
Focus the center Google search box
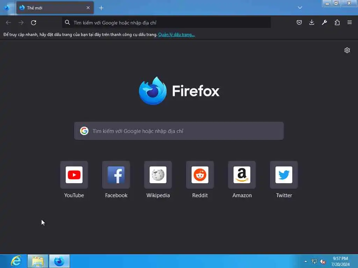tap(179, 131)
